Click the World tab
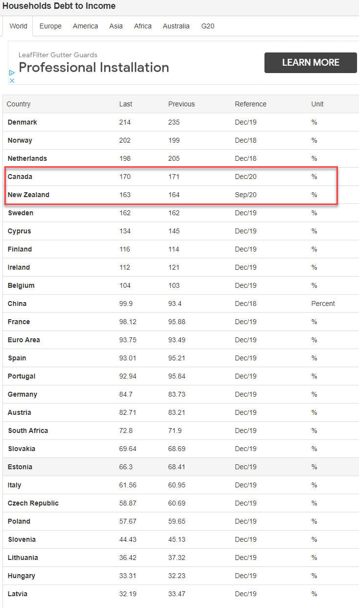Image resolution: width=359 pixels, height=608 pixels. pos(18,26)
